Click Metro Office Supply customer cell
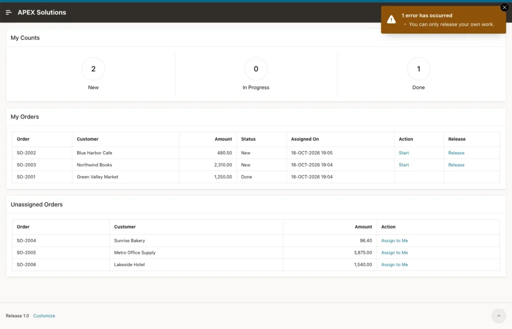512x329 pixels. pyautogui.click(x=196, y=252)
